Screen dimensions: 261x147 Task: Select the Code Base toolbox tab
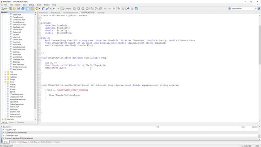coord(34,142)
